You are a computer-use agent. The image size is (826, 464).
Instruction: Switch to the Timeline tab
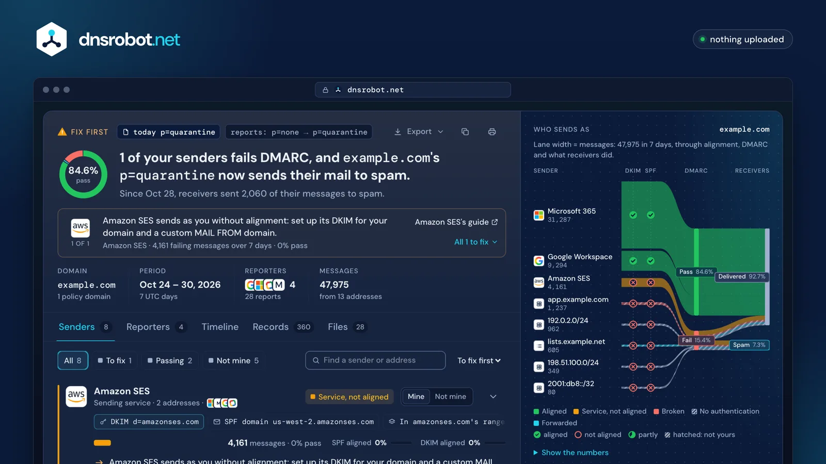220,327
